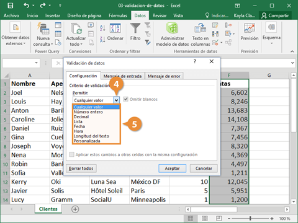Screen dimensions: 298x223
Task: Toggle Omitir blancos checkbox
Action: coord(125,99)
